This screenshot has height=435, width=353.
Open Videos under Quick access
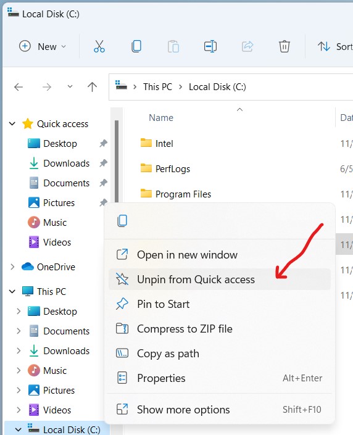tap(57, 242)
